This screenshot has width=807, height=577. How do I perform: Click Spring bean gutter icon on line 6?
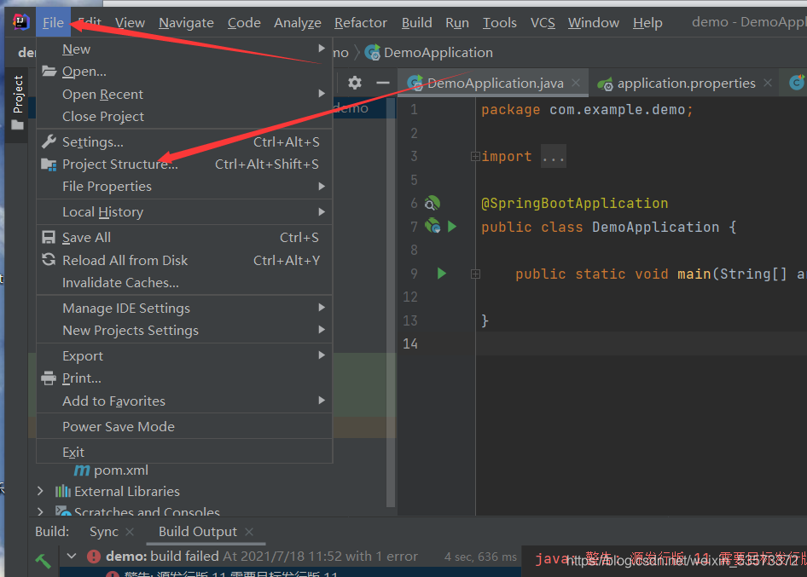coord(432,203)
